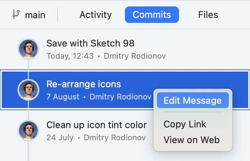The width and height of the screenshot is (250, 161).
Task: Click avatar on Re-arrange icons commit
Action: (28, 90)
